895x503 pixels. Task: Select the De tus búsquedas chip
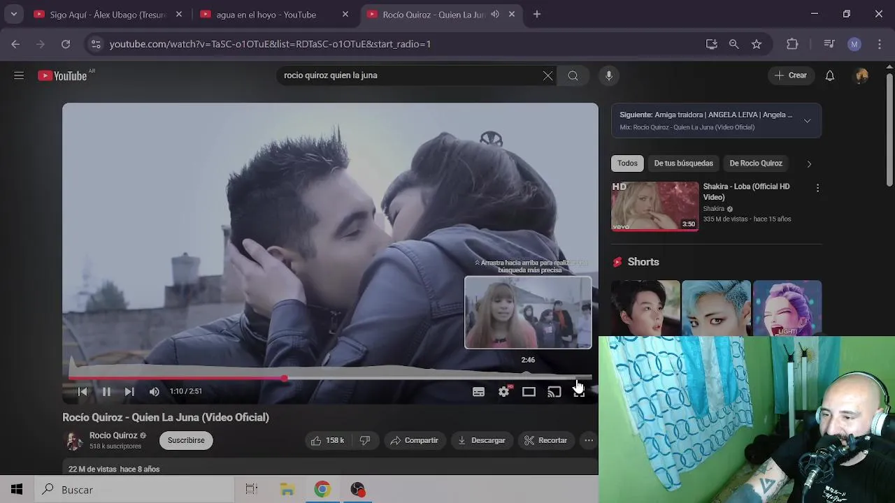pos(683,163)
